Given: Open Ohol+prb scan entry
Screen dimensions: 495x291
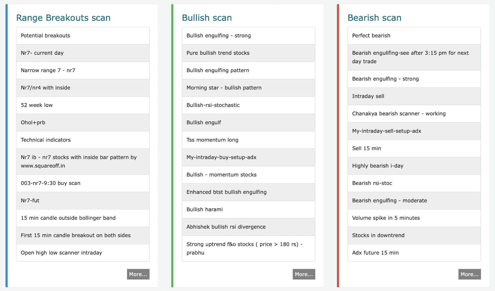Looking at the screenshot, I should pyautogui.click(x=83, y=122).
